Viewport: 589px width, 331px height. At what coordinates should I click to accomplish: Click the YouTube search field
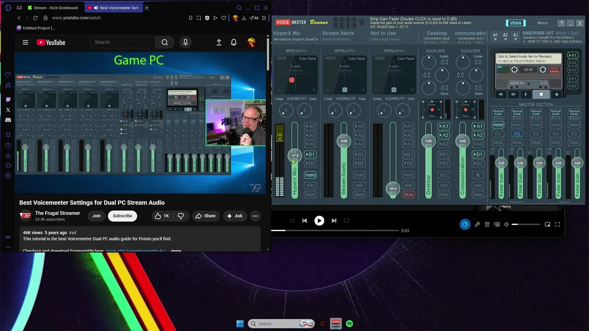coord(123,42)
